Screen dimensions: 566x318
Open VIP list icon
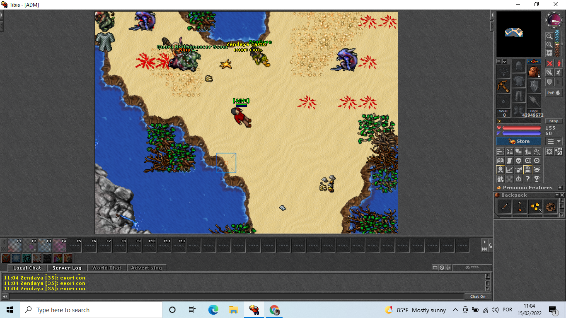click(519, 152)
